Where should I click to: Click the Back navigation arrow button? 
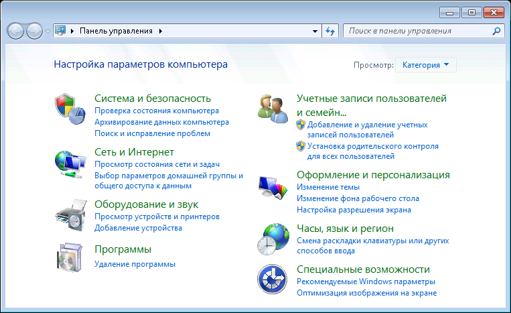tap(15, 32)
